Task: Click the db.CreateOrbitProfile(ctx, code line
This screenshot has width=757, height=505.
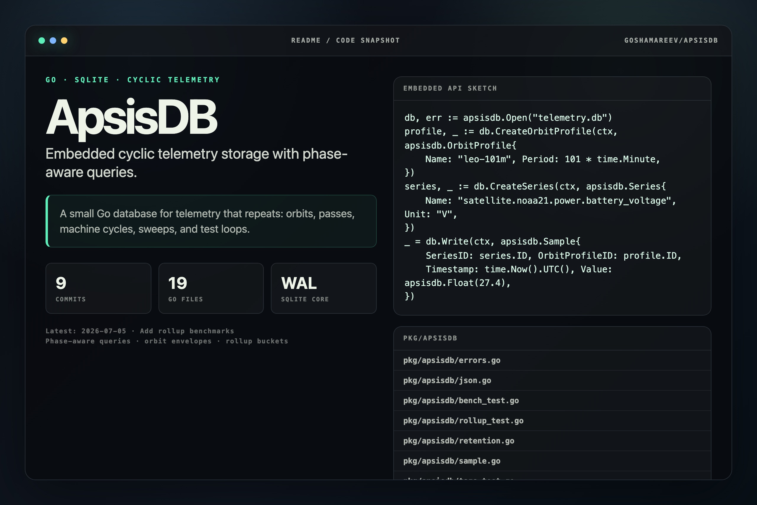Action: tap(511, 132)
